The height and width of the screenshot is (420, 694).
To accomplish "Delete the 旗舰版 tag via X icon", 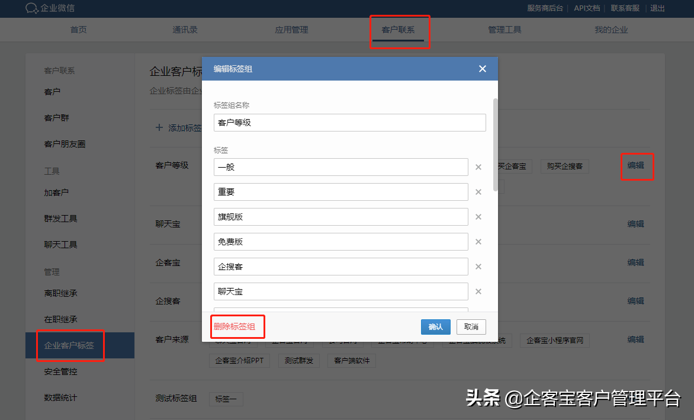I will (478, 217).
